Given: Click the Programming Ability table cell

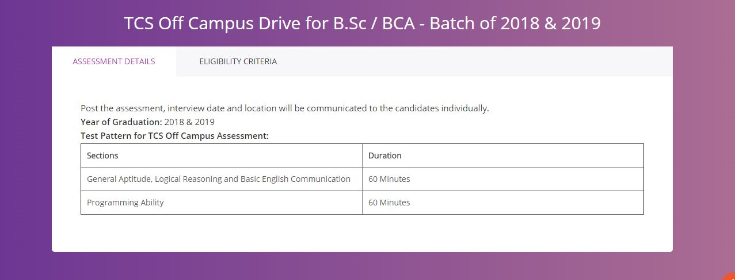Looking at the screenshot, I should click(222, 203).
